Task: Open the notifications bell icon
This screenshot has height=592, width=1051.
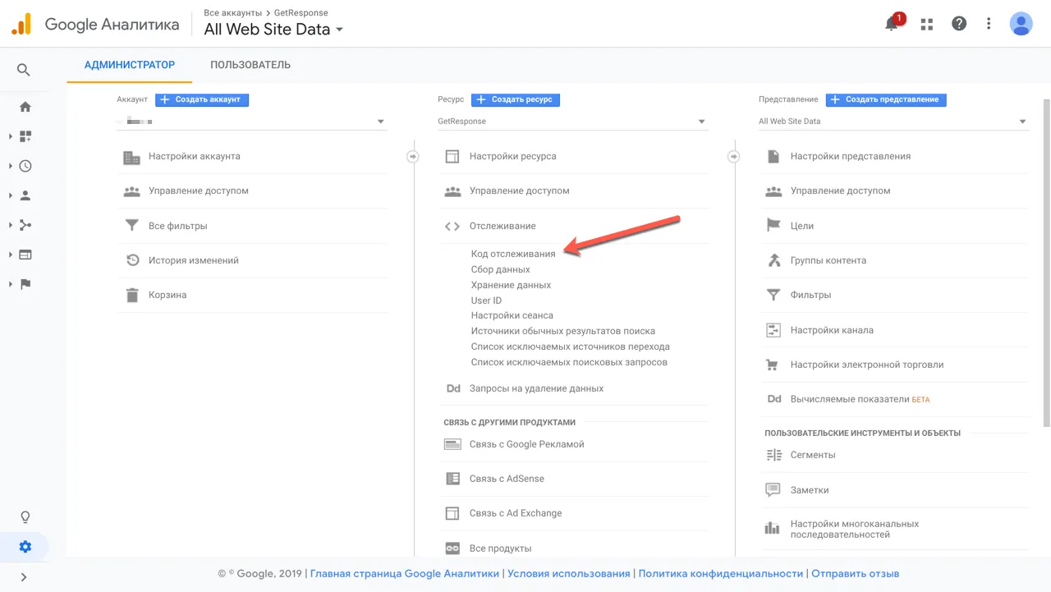Action: [892, 24]
